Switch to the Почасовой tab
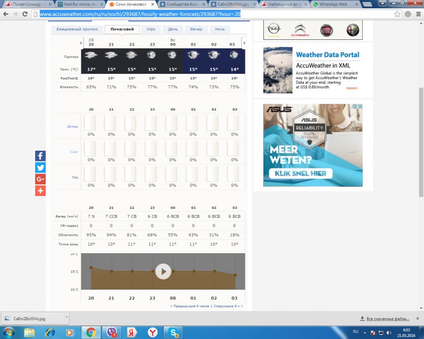The width and height of the screenshot is (424, 339). coord(122,29)
